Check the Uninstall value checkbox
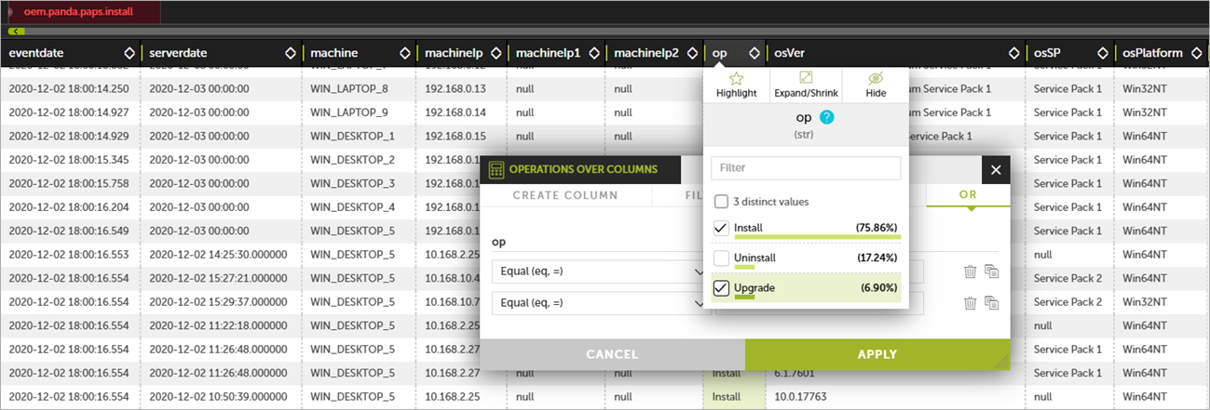The image size is (1210, 410). tap(721, 258)
